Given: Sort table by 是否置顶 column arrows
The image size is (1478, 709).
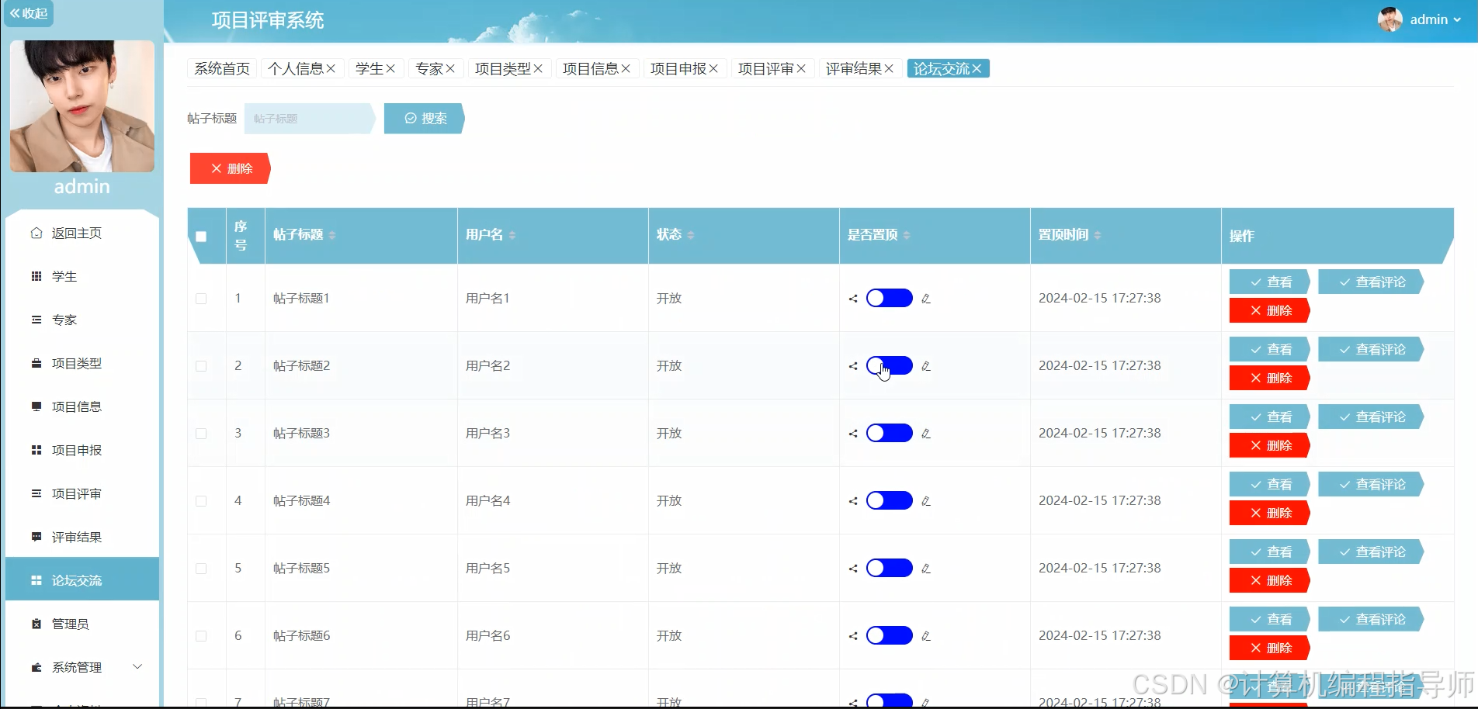Looking at the screenshot, I should 907,235.
